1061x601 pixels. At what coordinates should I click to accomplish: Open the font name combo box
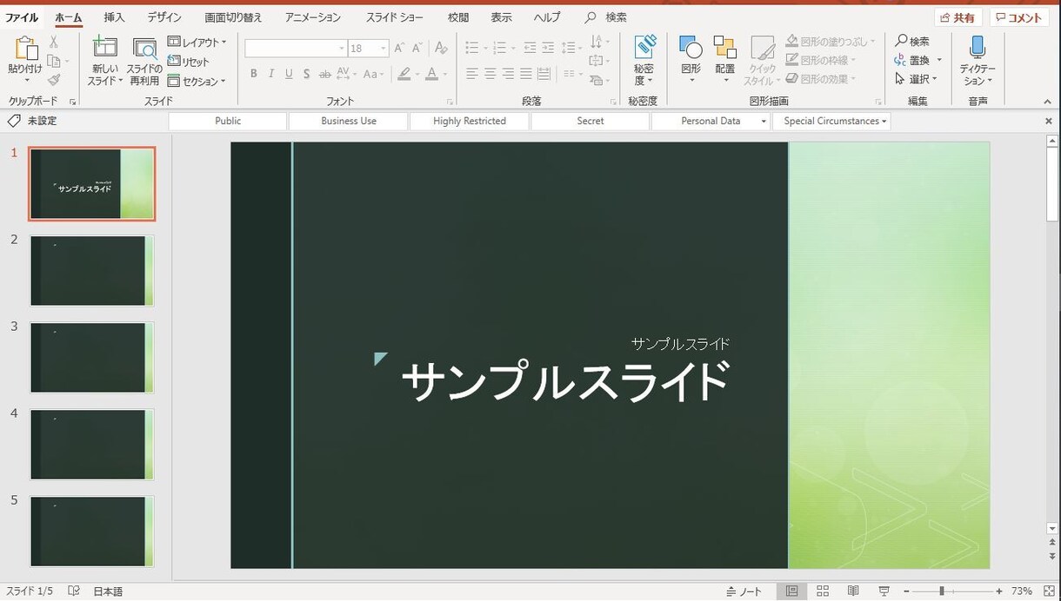296,49
